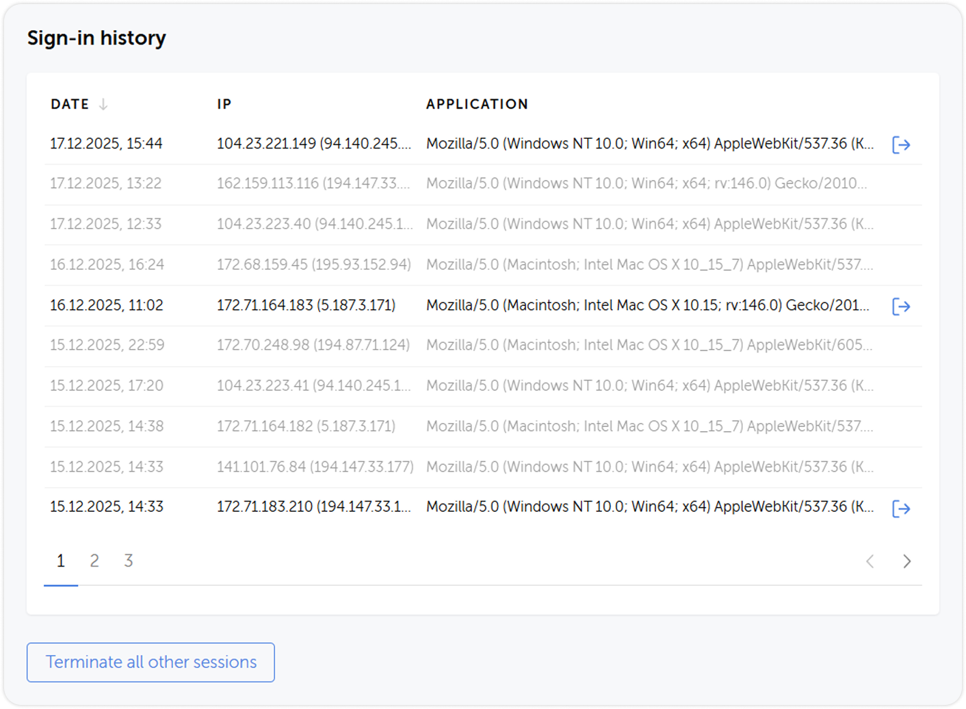Expand the shortened IP on the 15.12.2025 17:20 row
Viewport: 966px width, 709px height.
coord(314,385)
